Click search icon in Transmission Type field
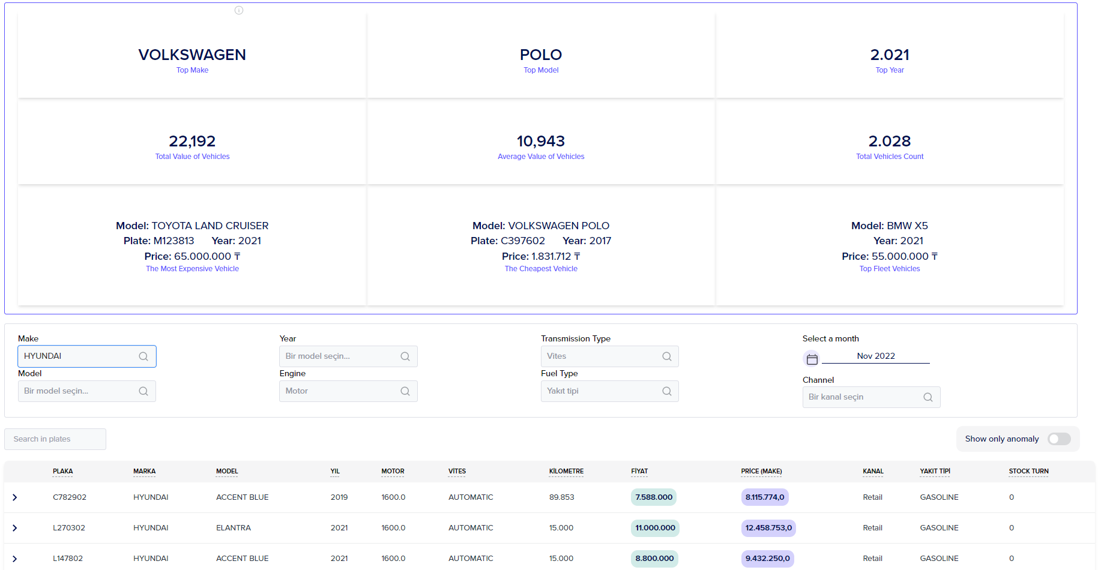1101x570 pixels. pos(667,356)
